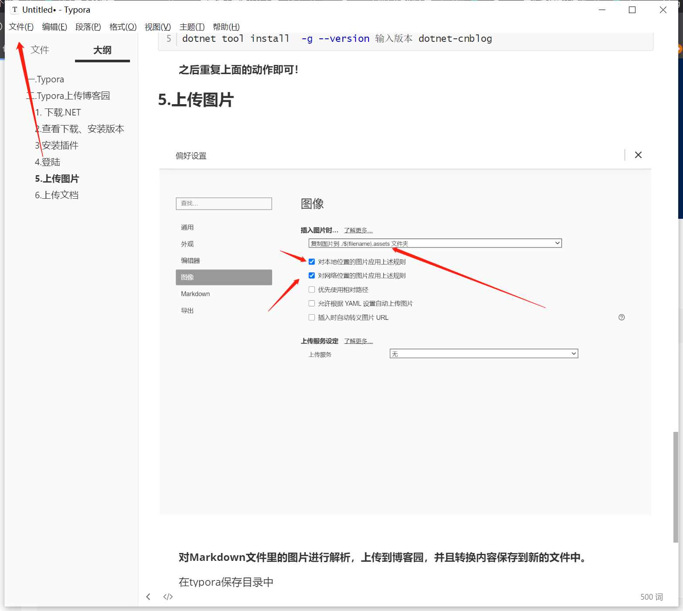Click the 偏好设置 title in the embedded image
The image size is (683, 611).
191,156
